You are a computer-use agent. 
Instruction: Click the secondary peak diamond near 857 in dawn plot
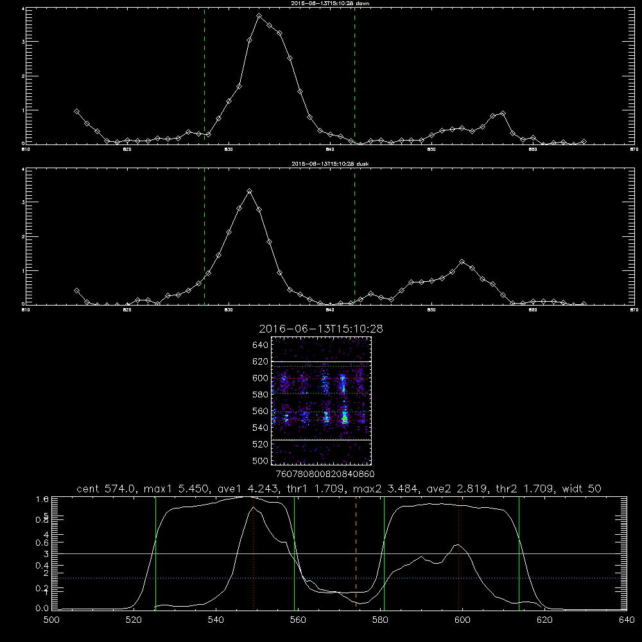coord(503,114)
